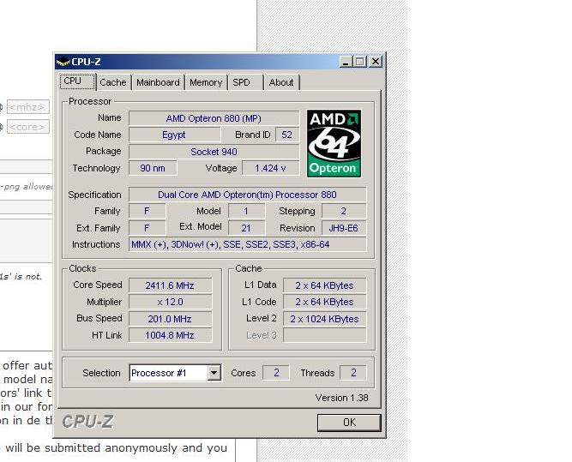Open the About tab
The width and height of the screenshot is (572, 462).
pos(281,82)
